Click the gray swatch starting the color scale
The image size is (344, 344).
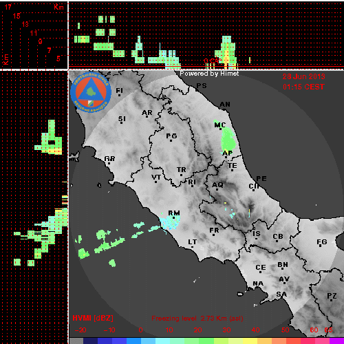(76, 341)
